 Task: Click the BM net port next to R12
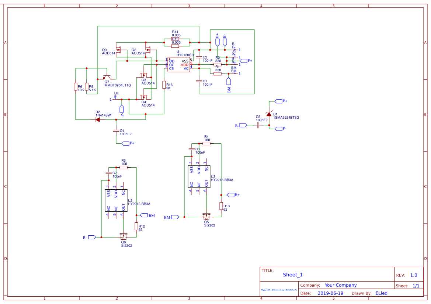click(144, 215)
